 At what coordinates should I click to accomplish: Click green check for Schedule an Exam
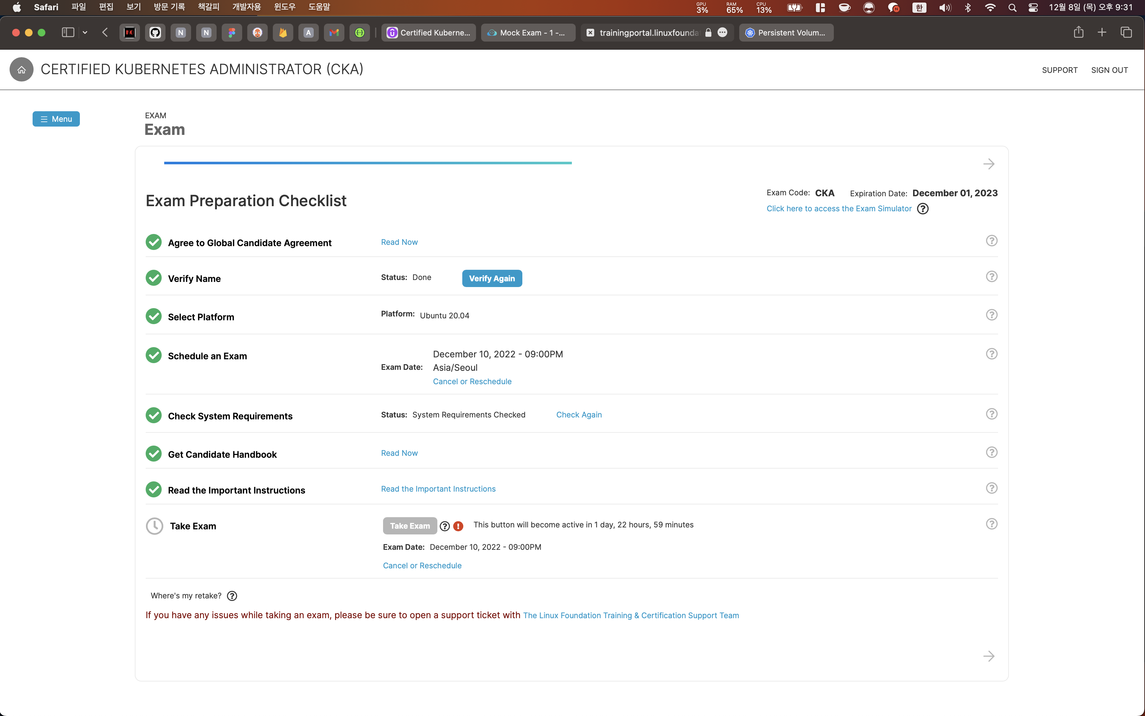pos(153,355)
